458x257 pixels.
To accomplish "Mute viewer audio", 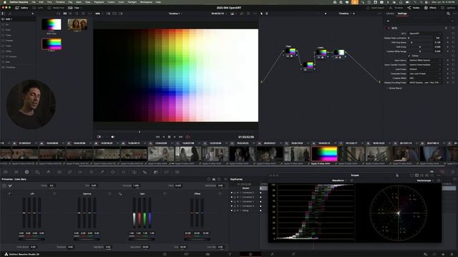I will point(112,136).
